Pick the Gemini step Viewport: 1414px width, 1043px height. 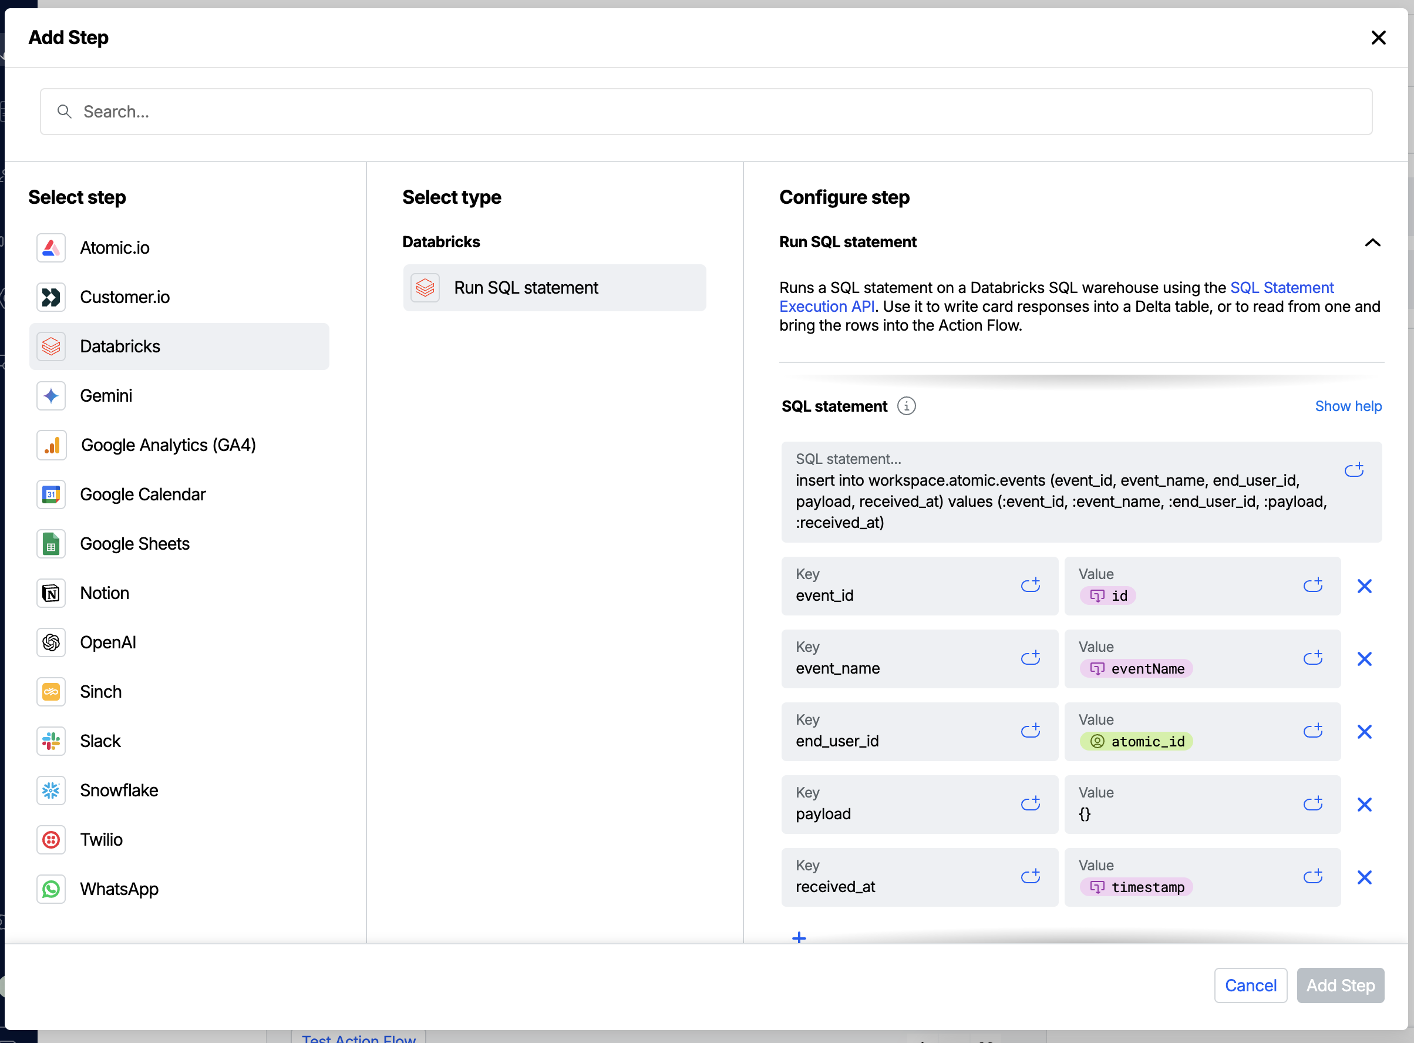click(x=179, y=395)
